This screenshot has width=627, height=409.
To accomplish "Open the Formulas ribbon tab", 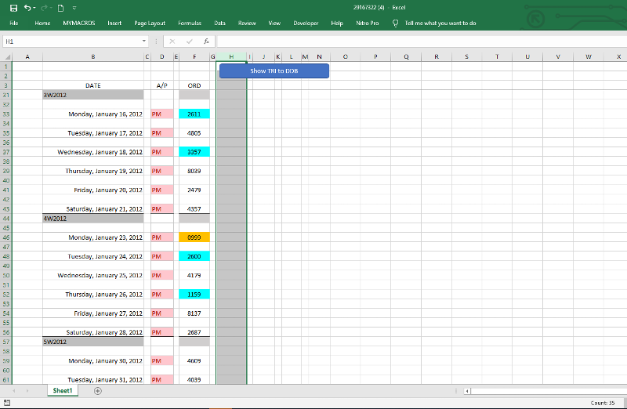I will click(190, 24).
